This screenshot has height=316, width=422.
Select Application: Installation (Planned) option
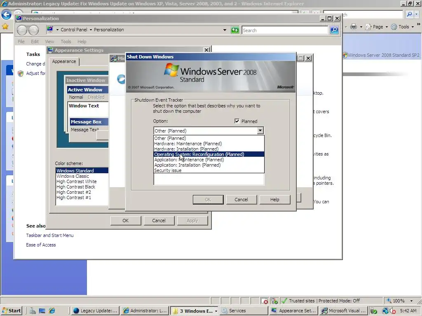click(209, 165)
